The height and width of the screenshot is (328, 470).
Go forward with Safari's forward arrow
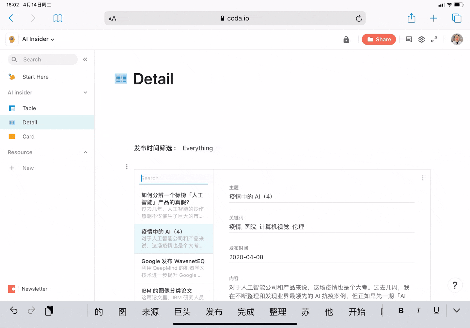coord(33,18)
